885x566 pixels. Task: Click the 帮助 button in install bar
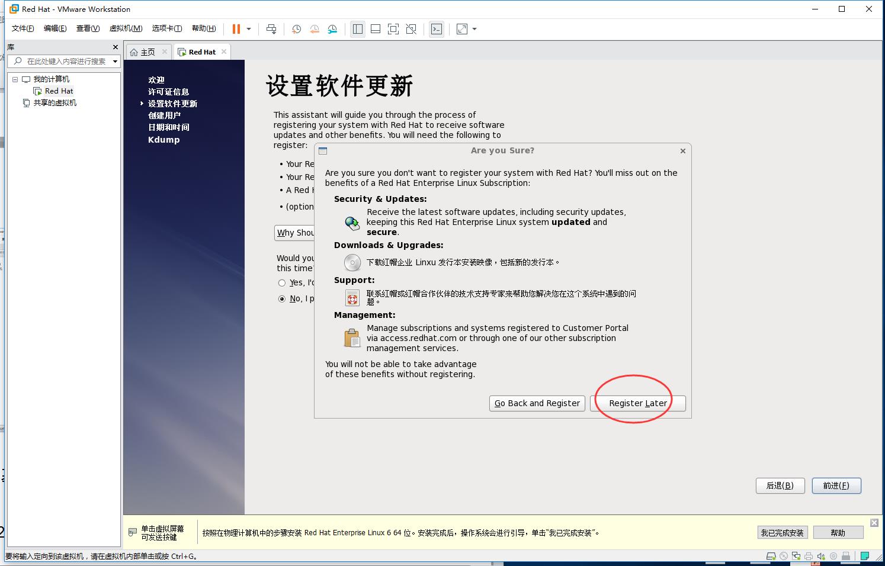click(x=838, y=533)
